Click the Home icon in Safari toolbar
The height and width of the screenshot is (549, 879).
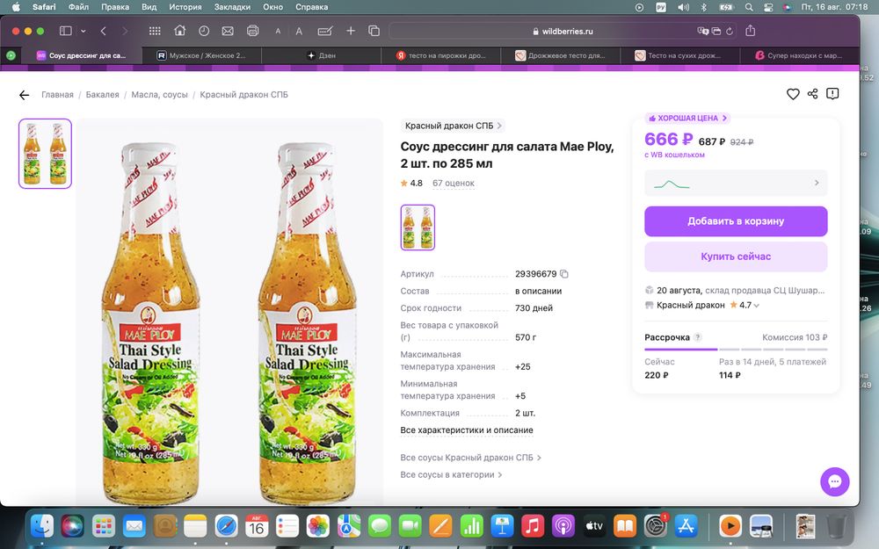(x=179, y=31)
